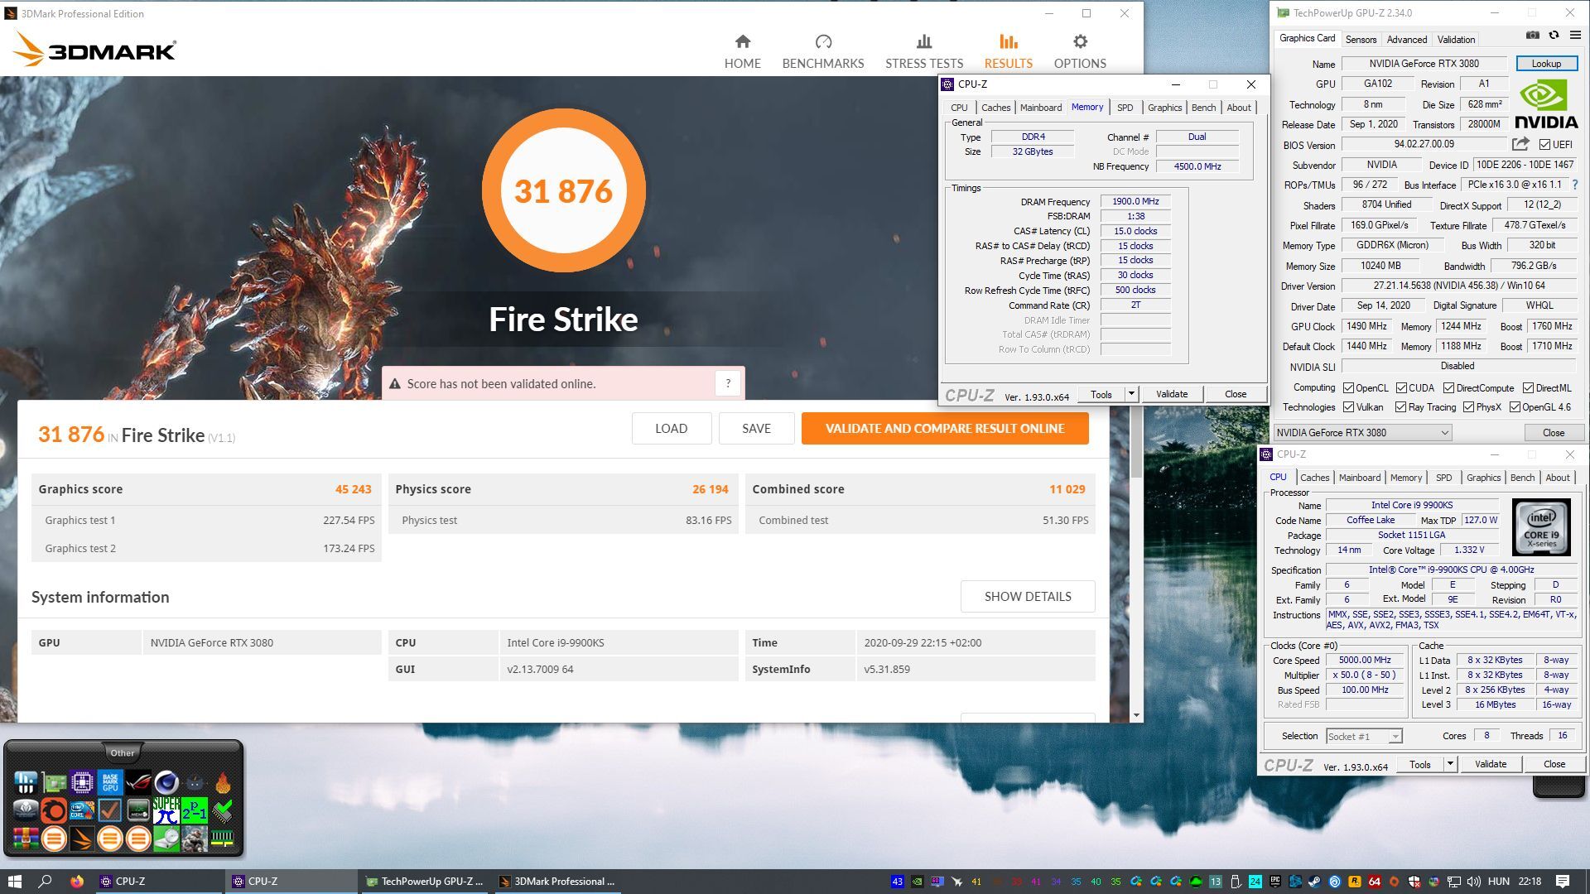Screen dimensions: 1590x894
Task: Open Bench tab in lower CPU-Z window
Action: coord(1522,478)
